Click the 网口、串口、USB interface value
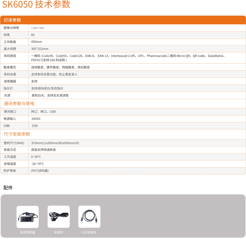The width and height of the screenshot is (246, 239). [x=43, y=111]
